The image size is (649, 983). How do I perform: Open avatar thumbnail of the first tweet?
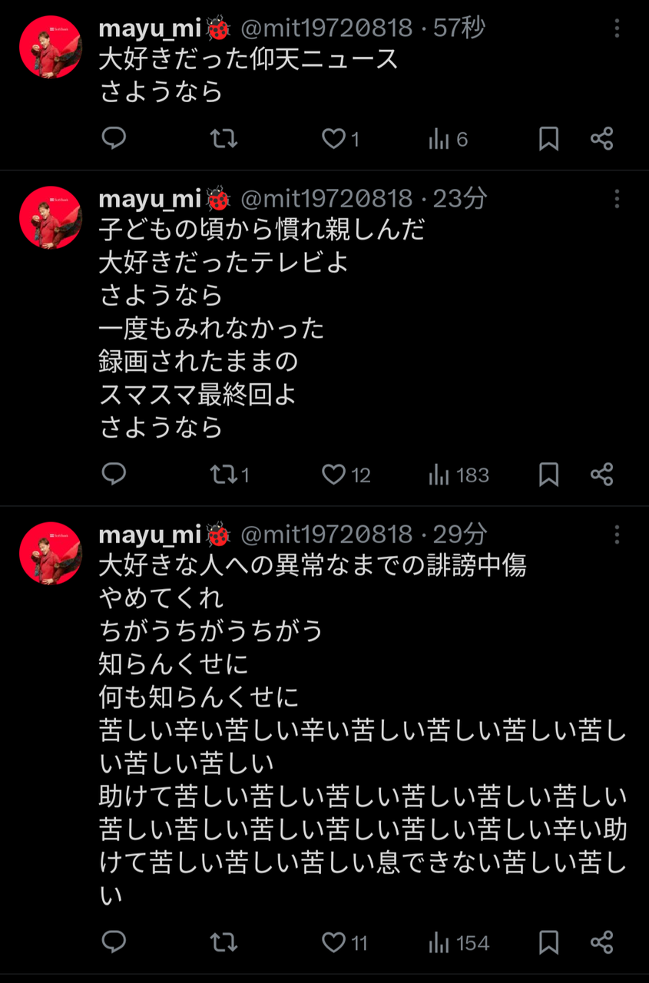coord(51,48)
